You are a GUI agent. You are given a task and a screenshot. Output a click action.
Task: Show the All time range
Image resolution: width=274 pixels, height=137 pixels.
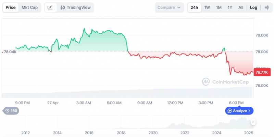click(x=241, y=7)
